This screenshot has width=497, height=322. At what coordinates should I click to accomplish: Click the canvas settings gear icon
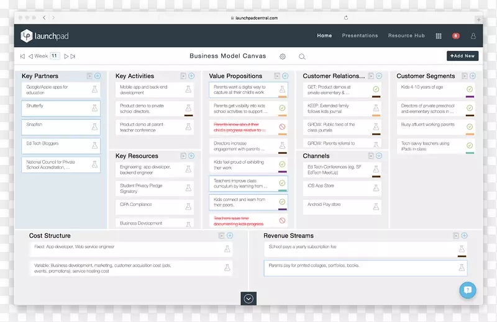283,56
